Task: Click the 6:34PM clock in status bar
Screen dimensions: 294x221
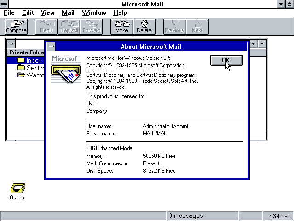Action: [x=278, y=216]
